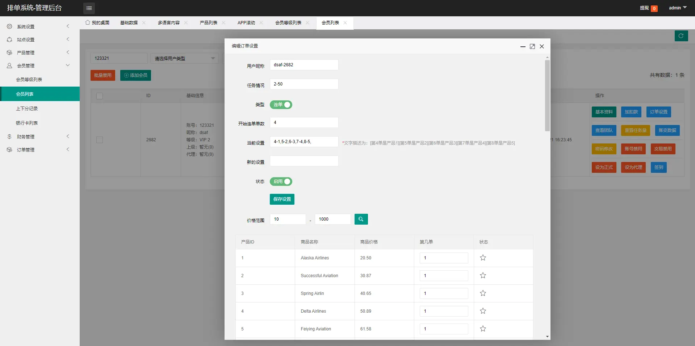Click the 新的设置 input field
Image resolution: width=695 pixels, height=346 pixels.
click(304, 161)
